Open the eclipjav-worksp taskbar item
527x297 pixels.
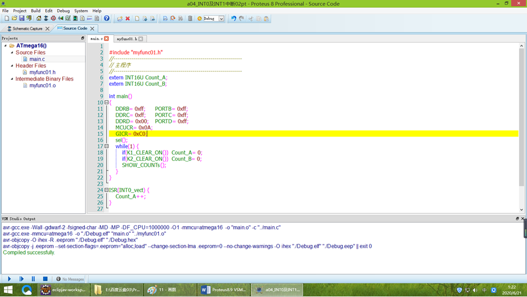coord(63,290)
